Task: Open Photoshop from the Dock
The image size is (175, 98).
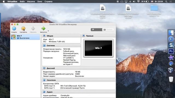Action: pos(171,51)
